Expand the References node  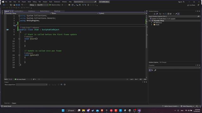tap(151, 23)
